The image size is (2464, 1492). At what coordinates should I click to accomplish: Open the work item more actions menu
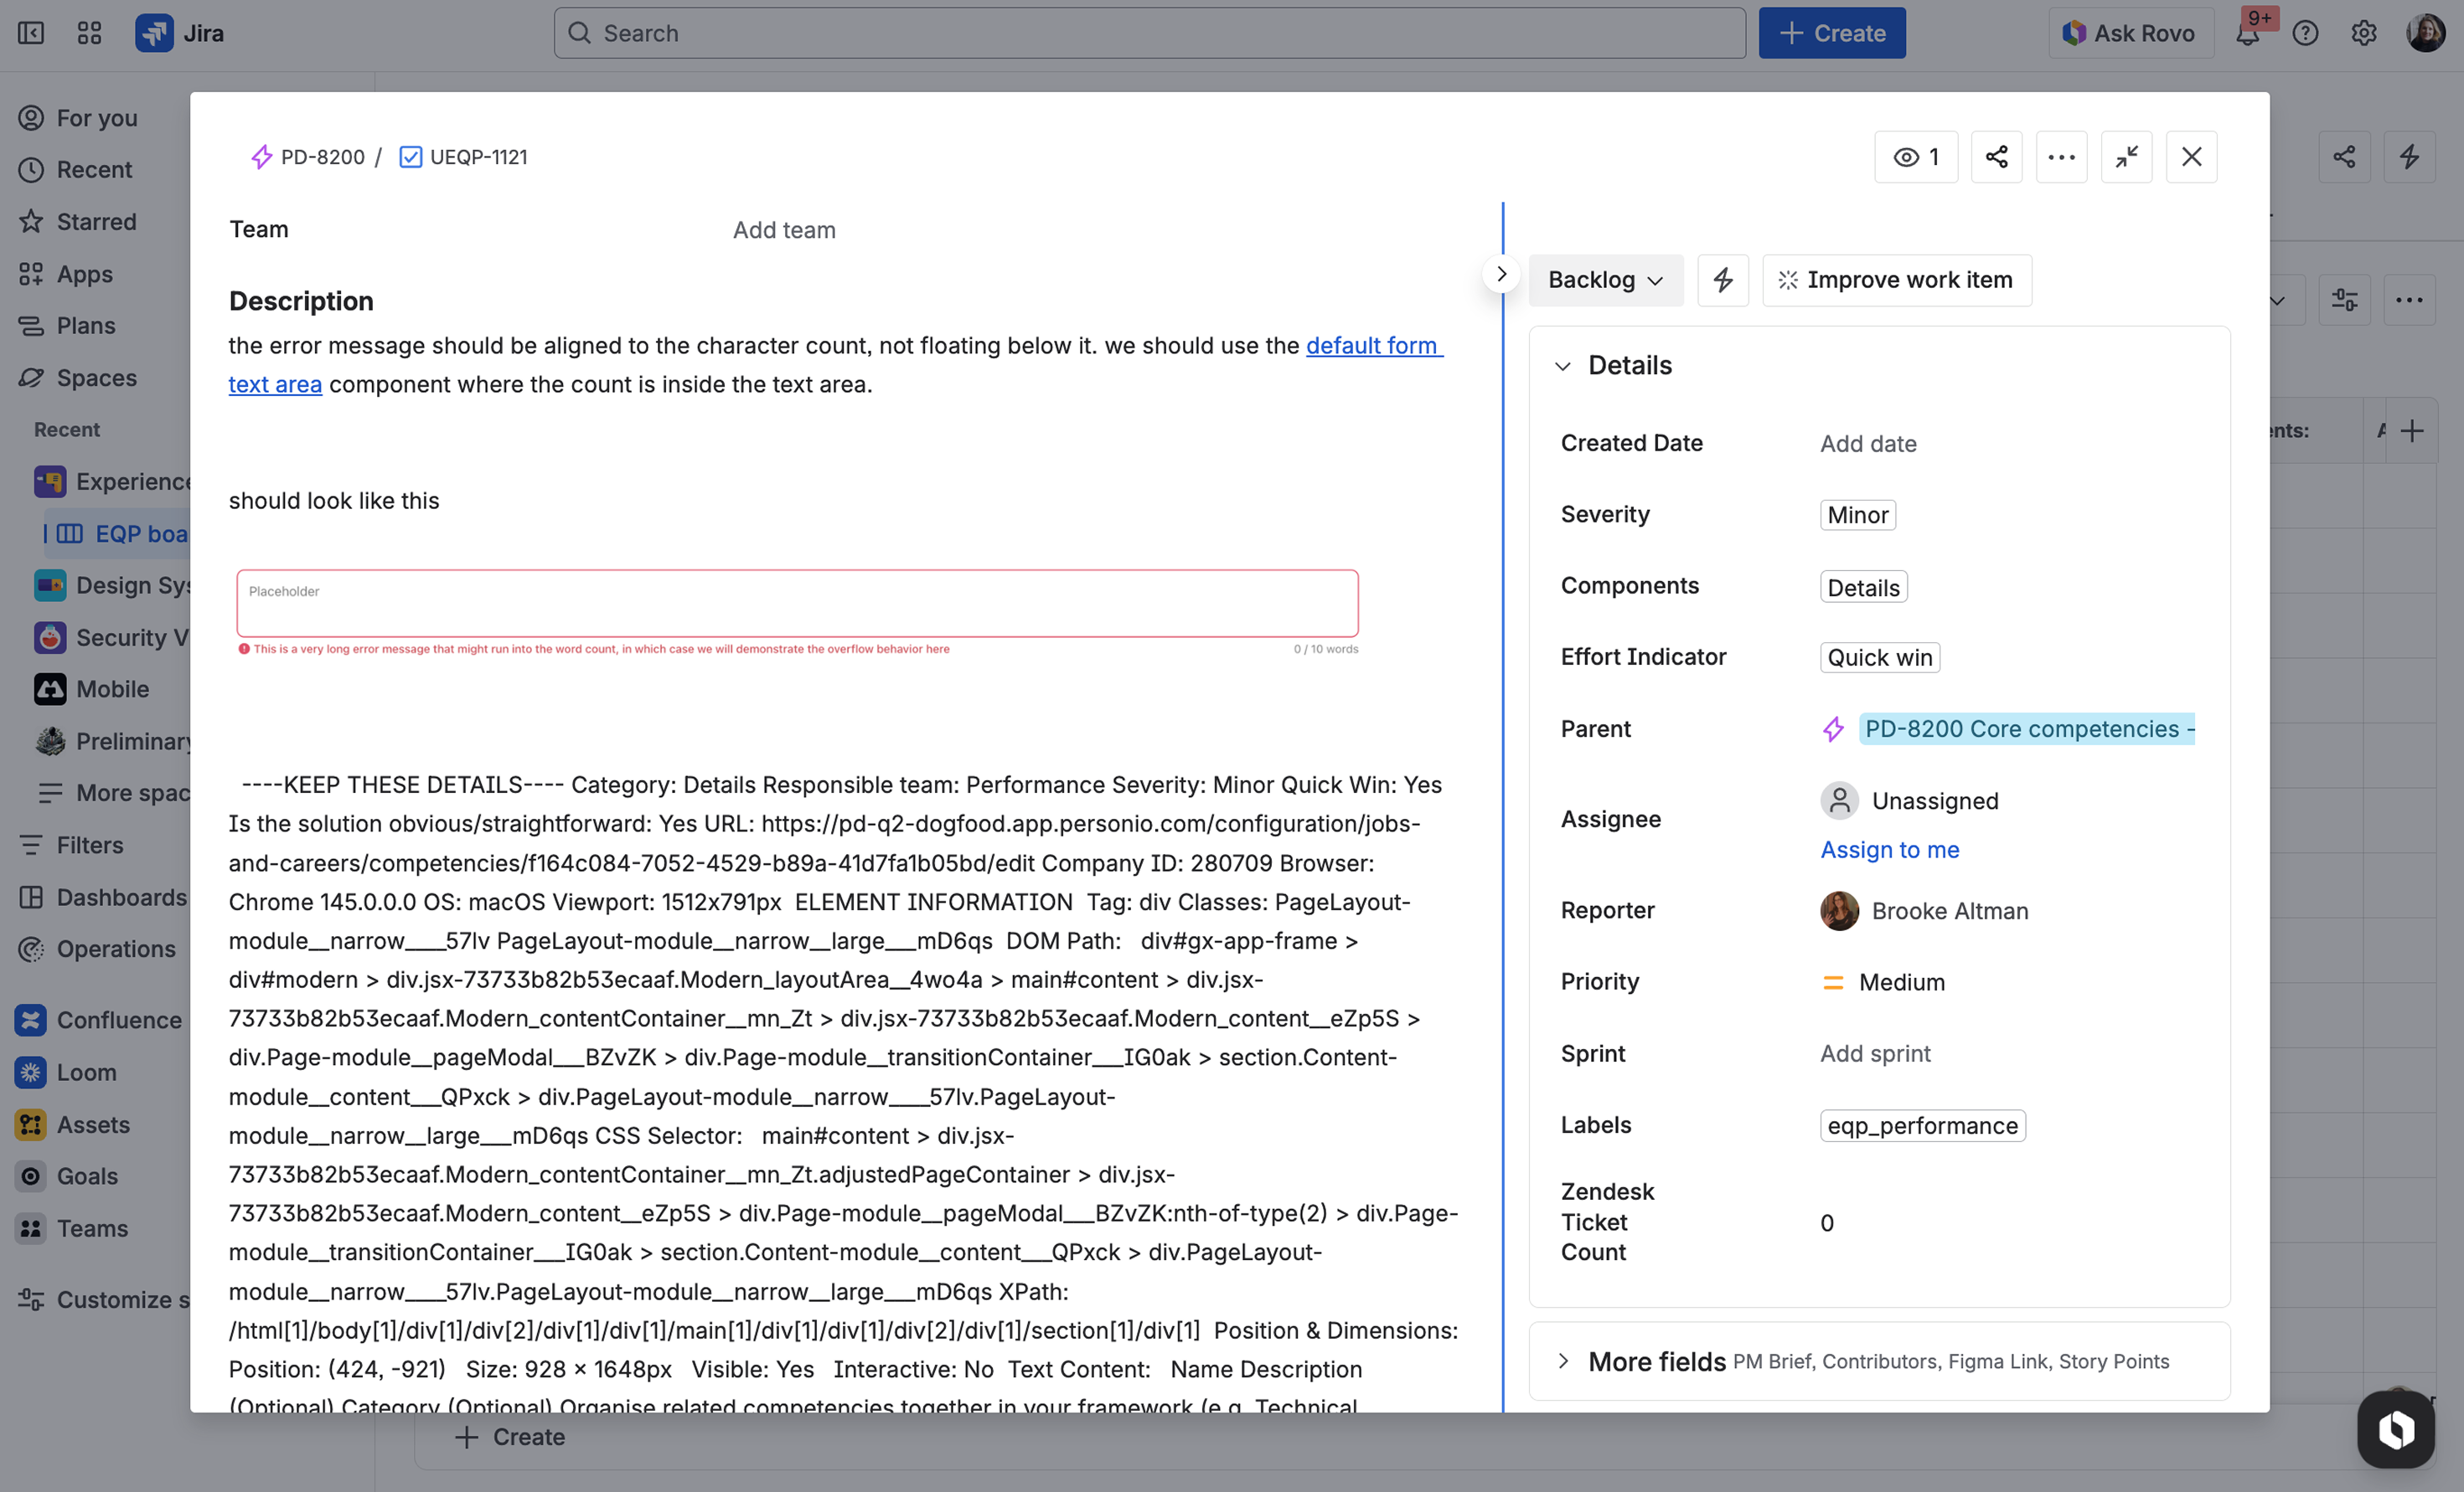pos(2062,156)
